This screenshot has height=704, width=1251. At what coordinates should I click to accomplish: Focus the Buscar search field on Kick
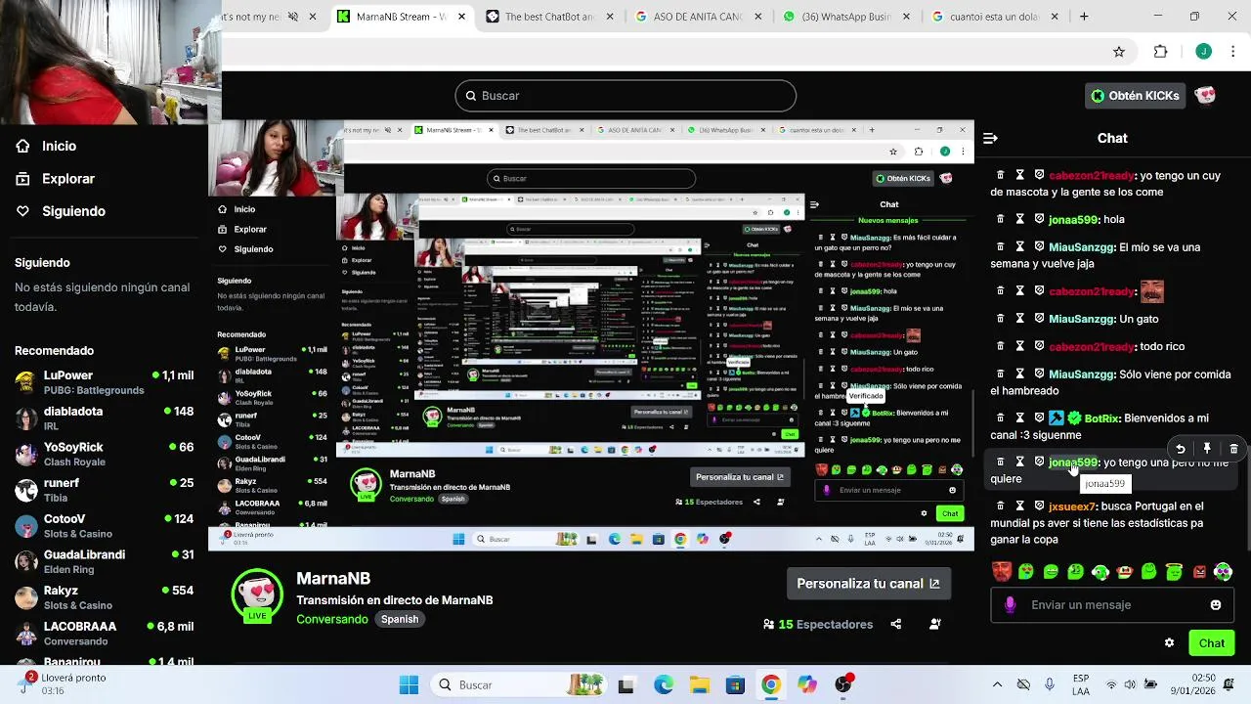pyautogui.click(x=625, y=96)
